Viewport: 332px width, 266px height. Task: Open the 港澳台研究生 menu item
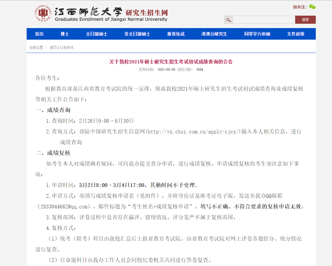click(214, 34)
